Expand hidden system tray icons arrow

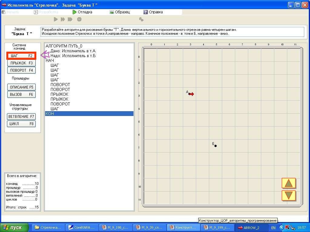tap(282, 227)
